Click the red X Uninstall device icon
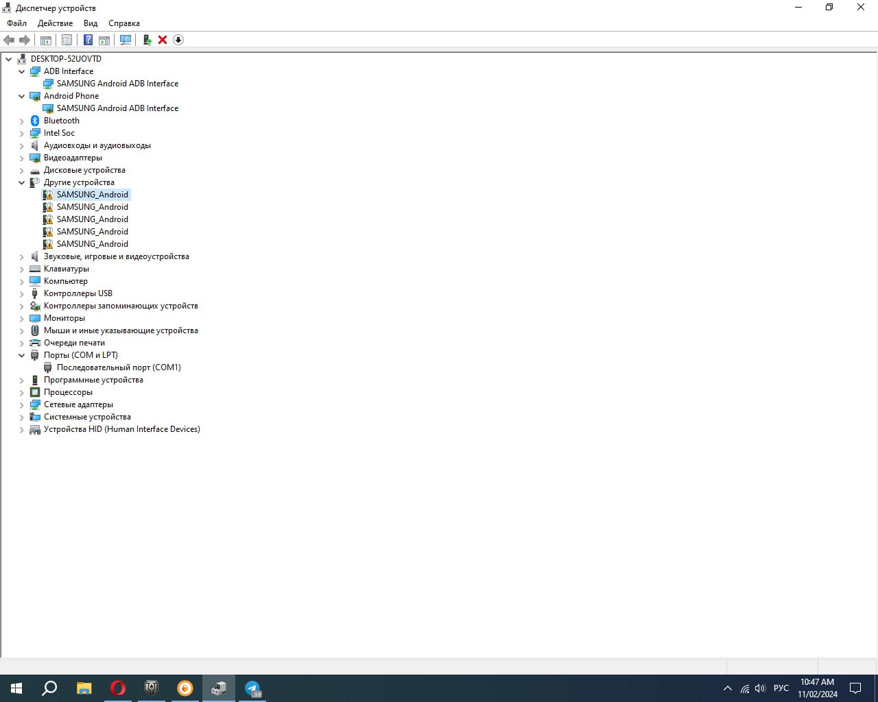 click(x=163, y=40)
